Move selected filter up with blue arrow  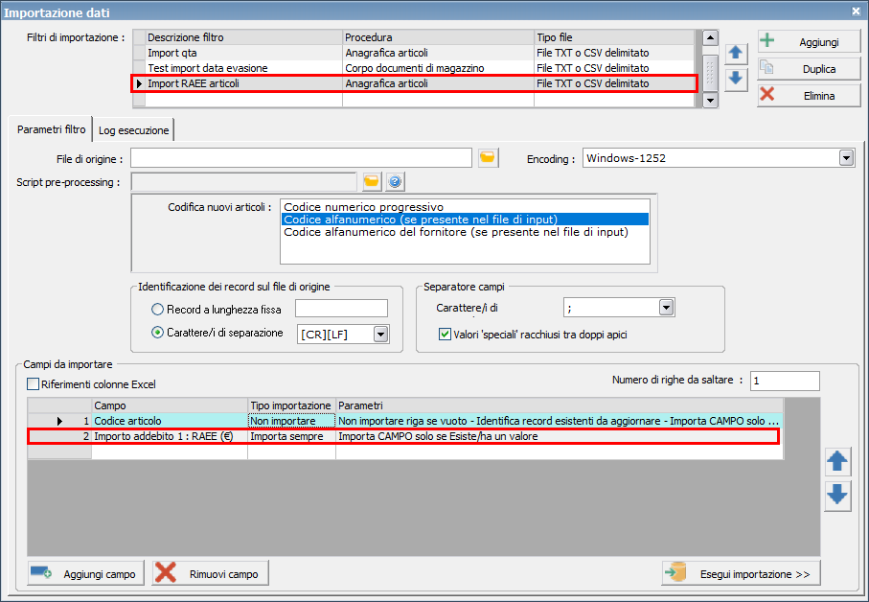pos(736,53)
